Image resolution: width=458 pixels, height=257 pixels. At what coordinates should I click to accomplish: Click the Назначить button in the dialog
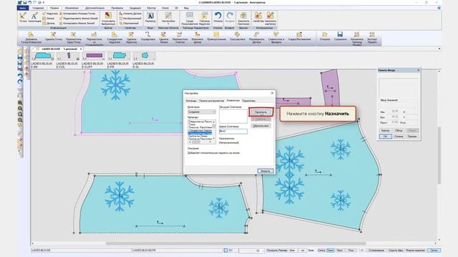click(x=260, y=112)
